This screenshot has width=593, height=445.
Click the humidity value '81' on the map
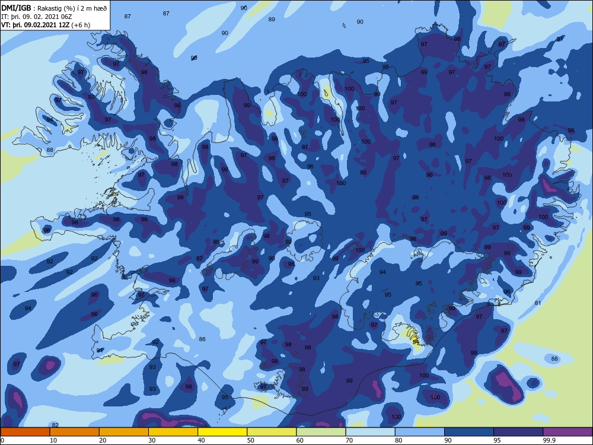click(538, 303)
